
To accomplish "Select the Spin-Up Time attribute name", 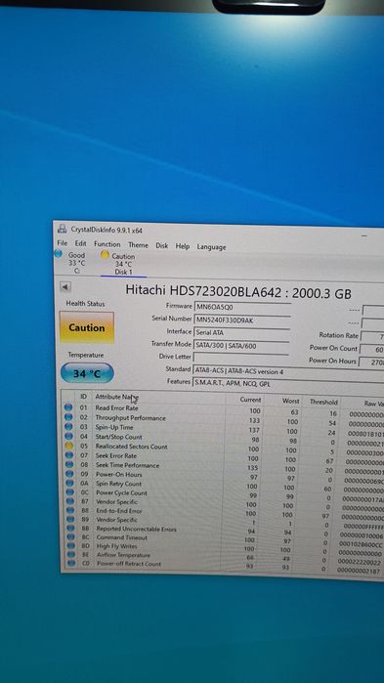I will coord(114,427).
